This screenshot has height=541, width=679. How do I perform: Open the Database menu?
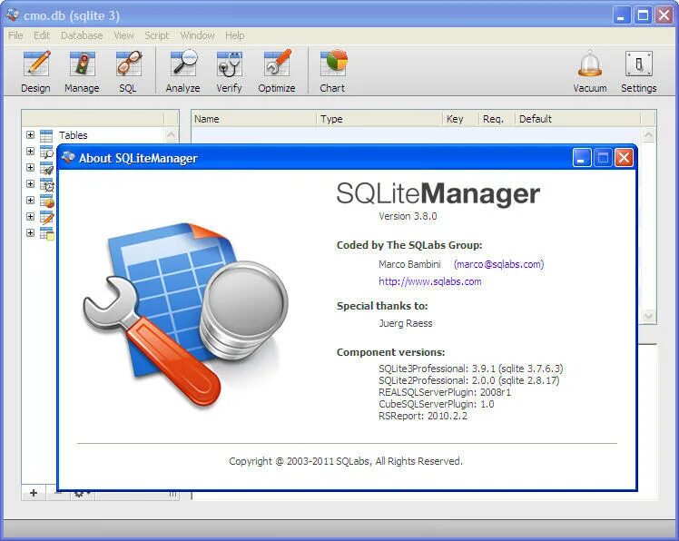click(82, 35)
